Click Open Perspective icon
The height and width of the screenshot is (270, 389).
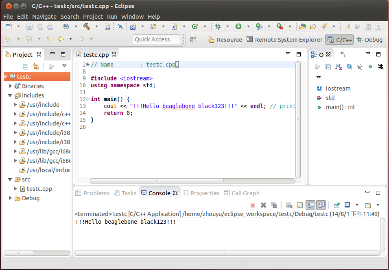click(193, 40)
